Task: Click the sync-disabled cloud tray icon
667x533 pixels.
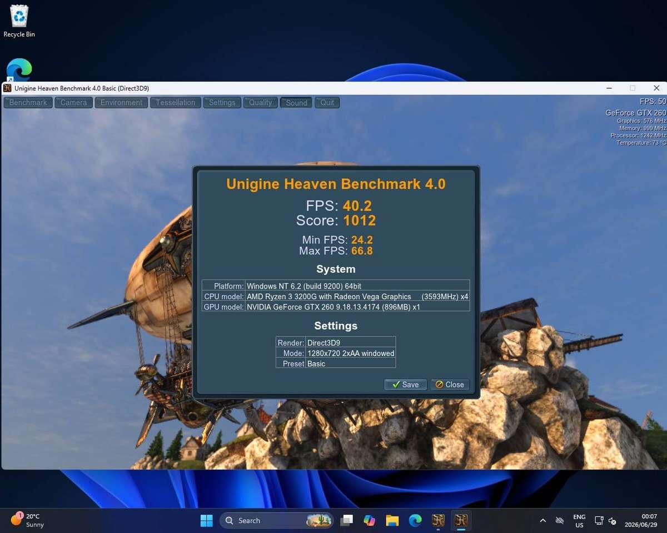Action: click(x=560, y=520)
